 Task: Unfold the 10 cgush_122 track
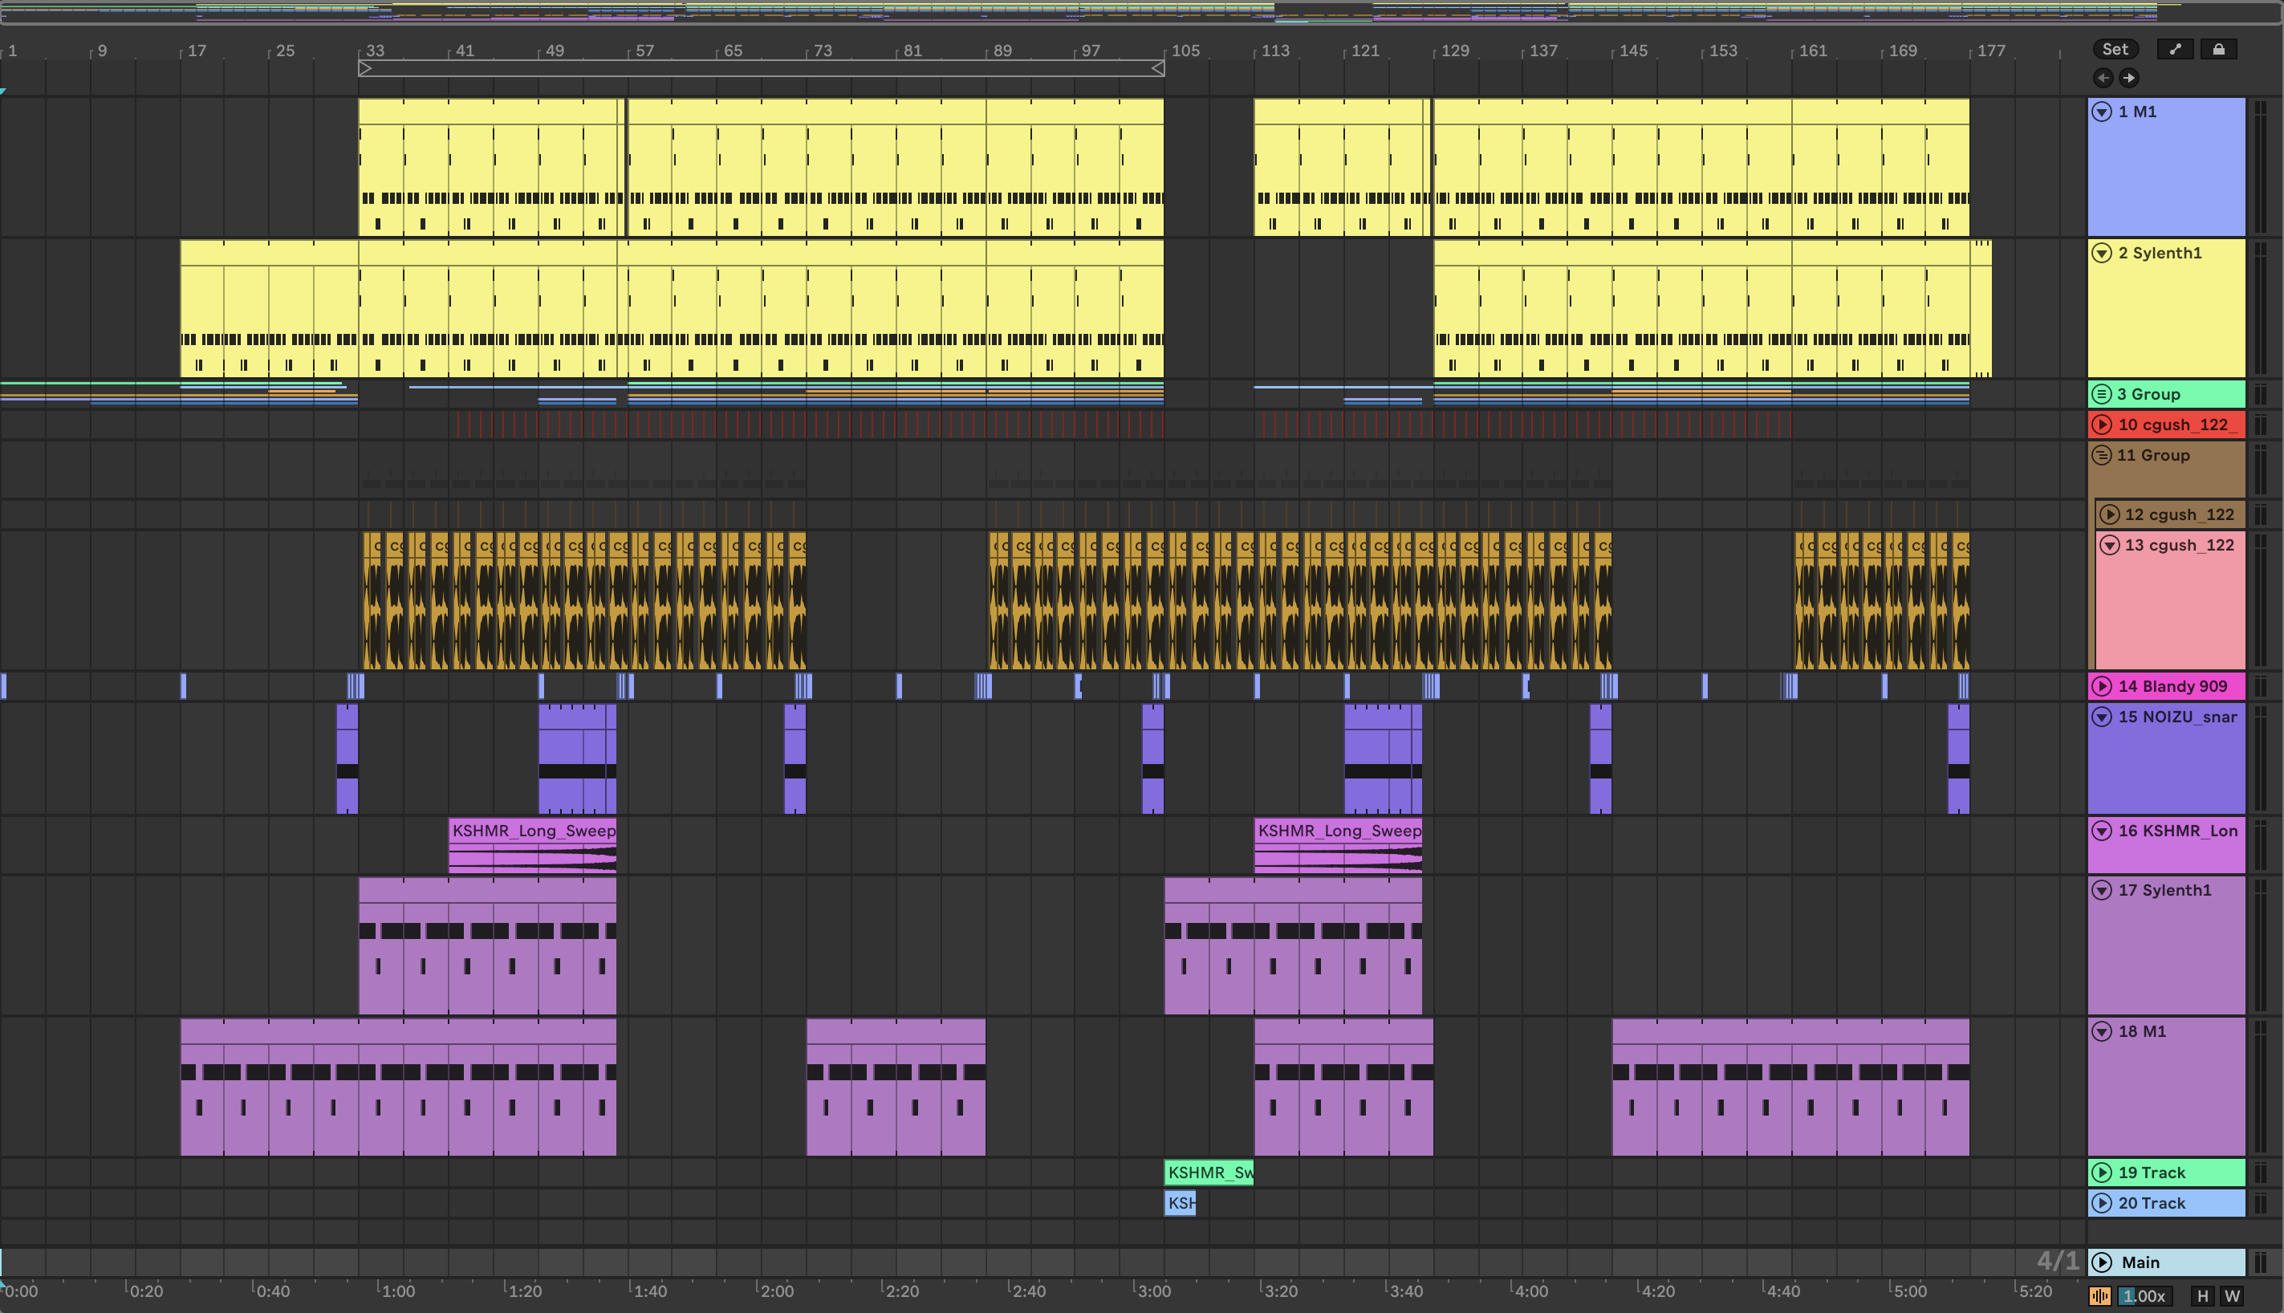click(2102, 425)
